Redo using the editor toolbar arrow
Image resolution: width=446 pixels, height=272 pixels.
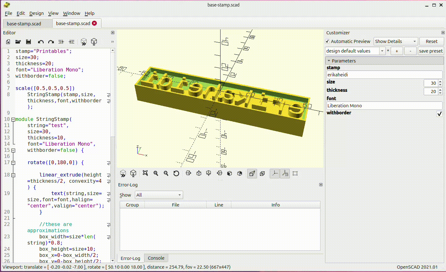pyautogui.click(x=51, y=42)
